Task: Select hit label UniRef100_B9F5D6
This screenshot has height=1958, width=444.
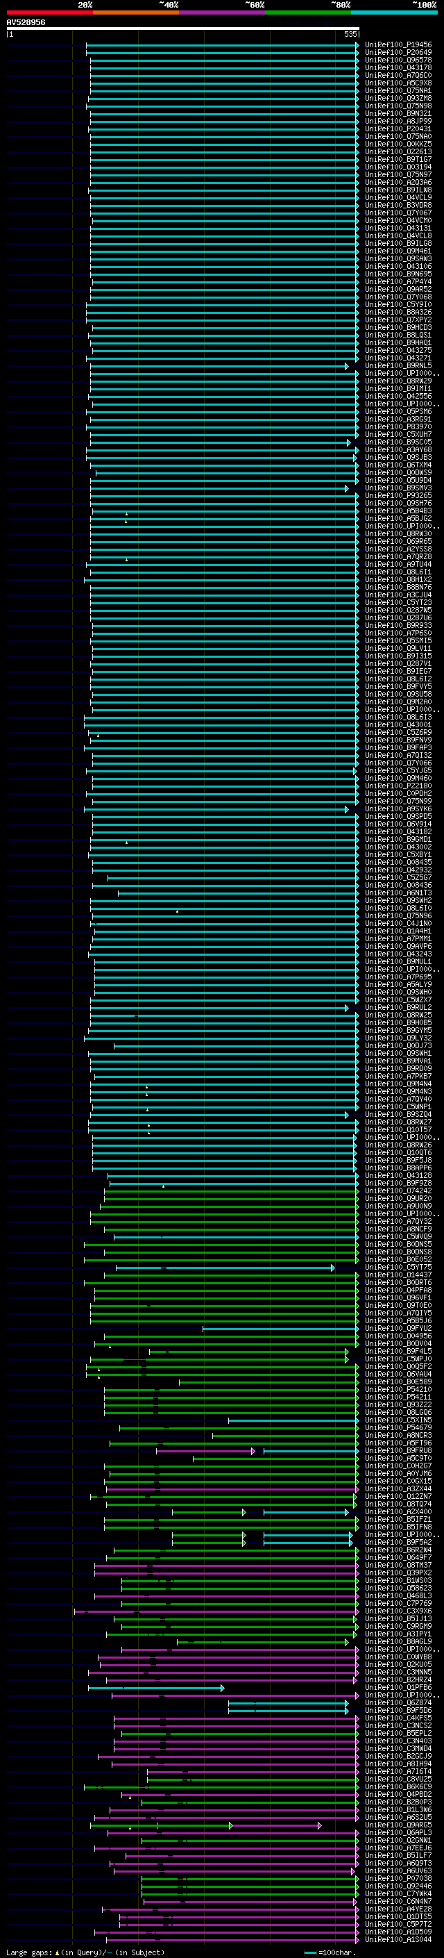Action: click(398, 1711)
